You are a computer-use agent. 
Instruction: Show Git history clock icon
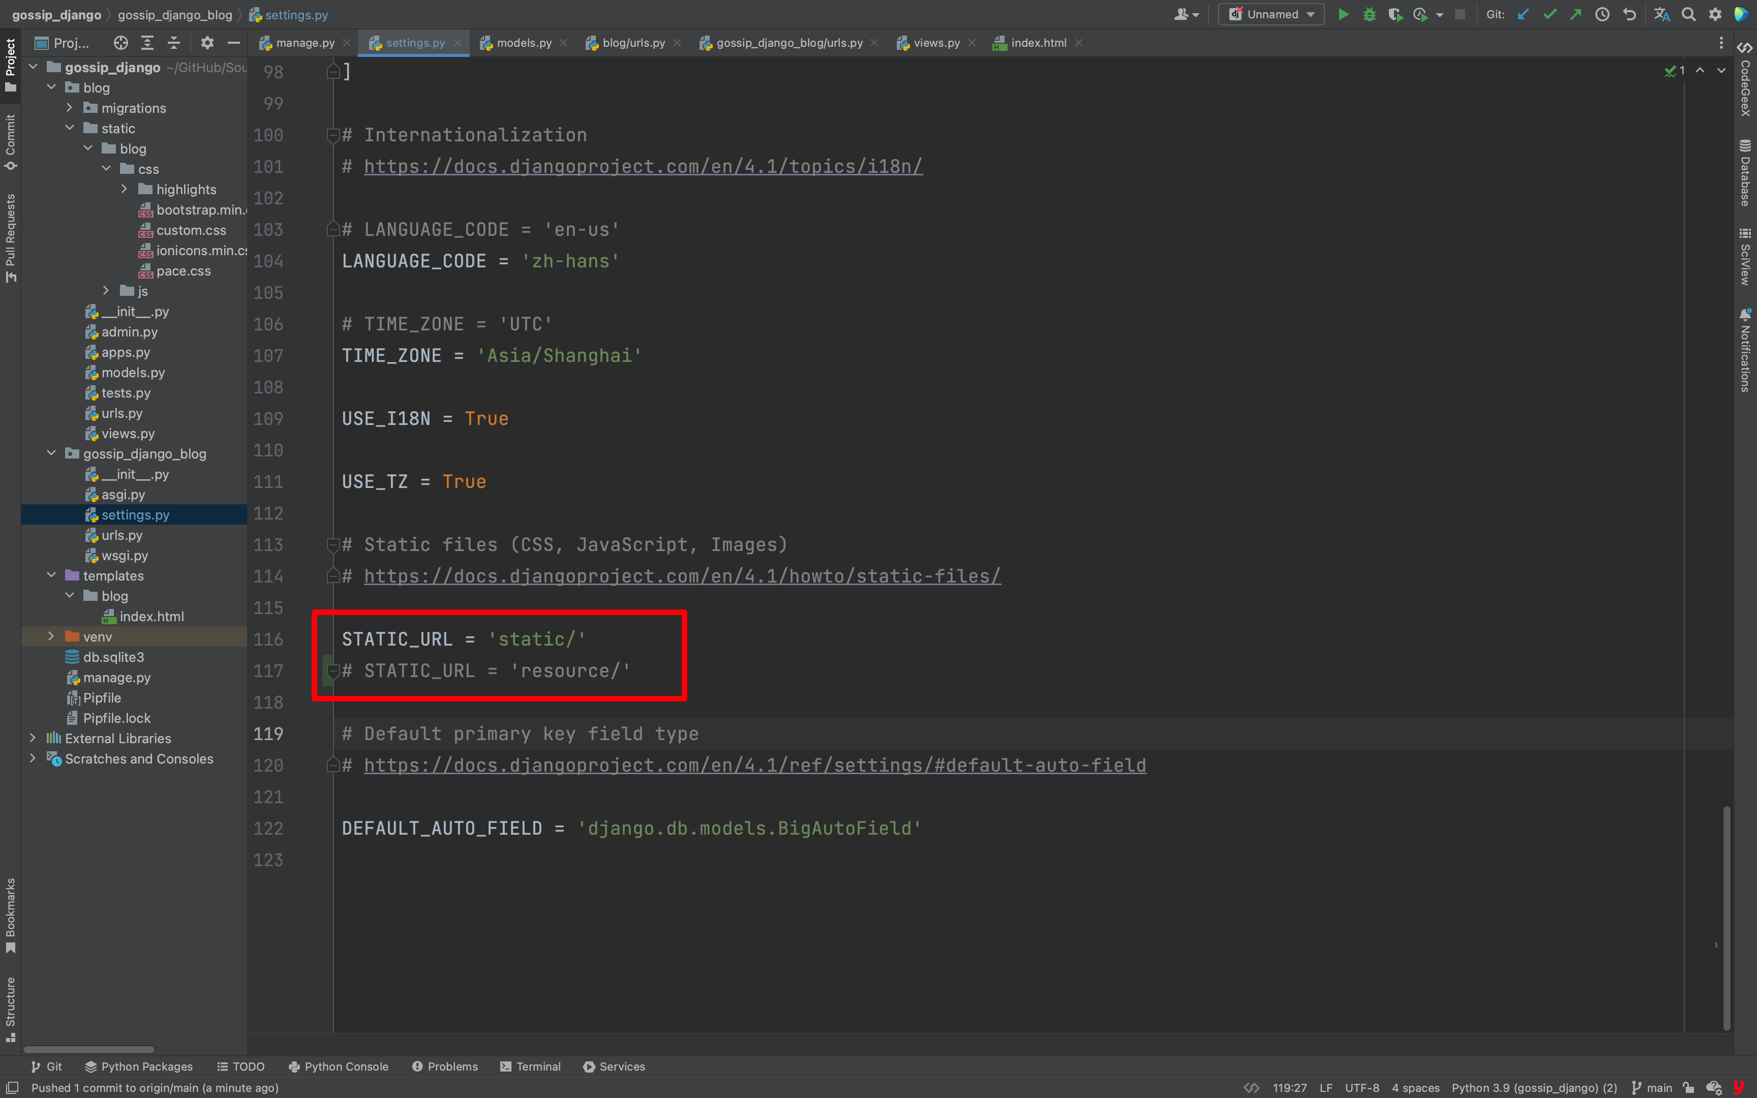(1602, 15)
